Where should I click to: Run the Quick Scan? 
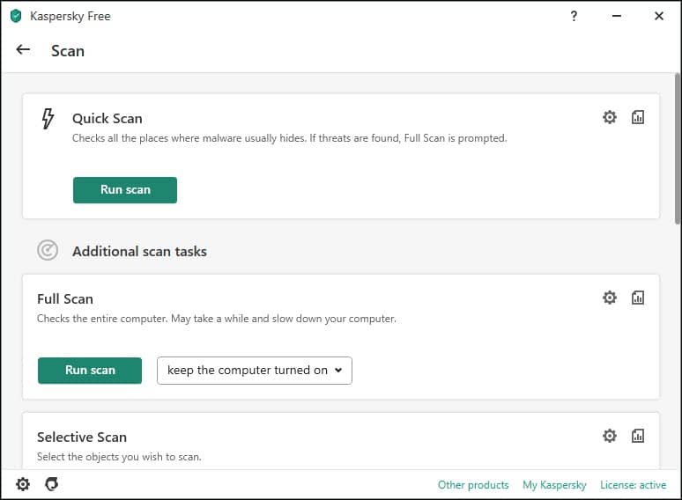(x=125, y=190)
